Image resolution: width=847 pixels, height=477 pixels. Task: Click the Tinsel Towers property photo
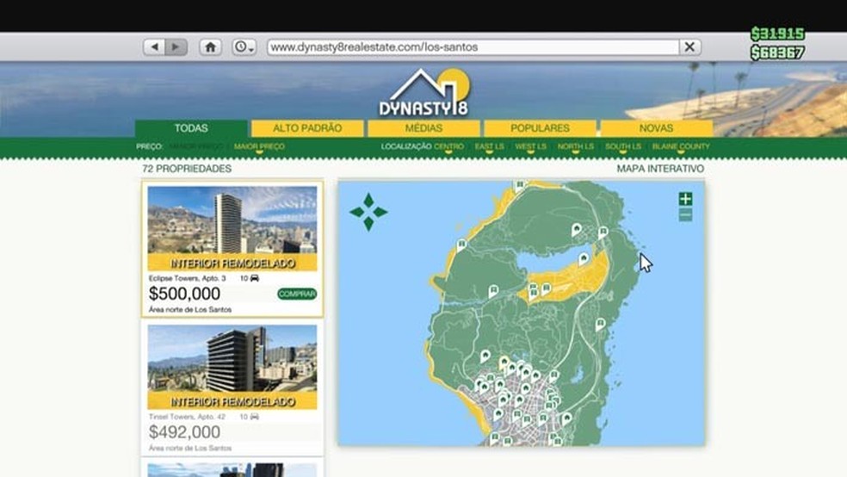point(232,367)
